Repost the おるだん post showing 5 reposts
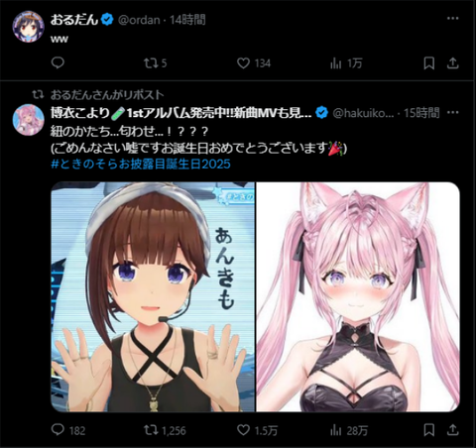 pyautogui.click(x=155, y=62)
